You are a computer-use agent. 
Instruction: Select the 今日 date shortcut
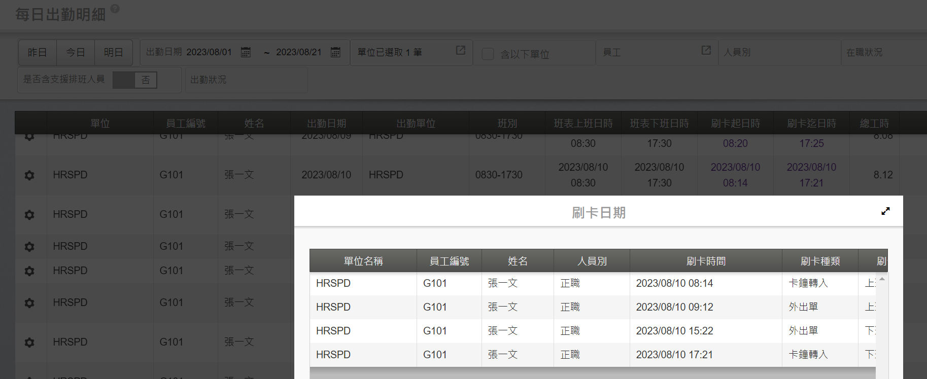coord(76,53)
